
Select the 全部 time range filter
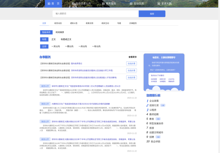point(44,46)
